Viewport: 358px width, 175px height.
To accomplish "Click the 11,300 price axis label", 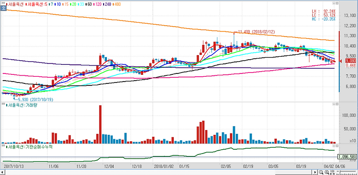I will coord(349,36).
